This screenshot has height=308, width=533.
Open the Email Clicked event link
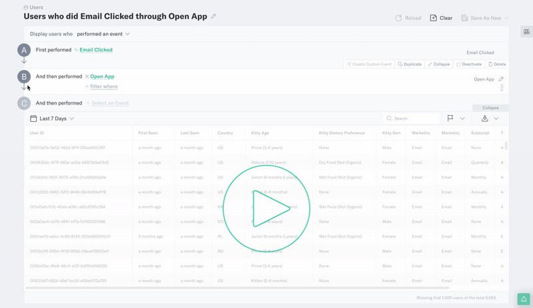point(96,50)
